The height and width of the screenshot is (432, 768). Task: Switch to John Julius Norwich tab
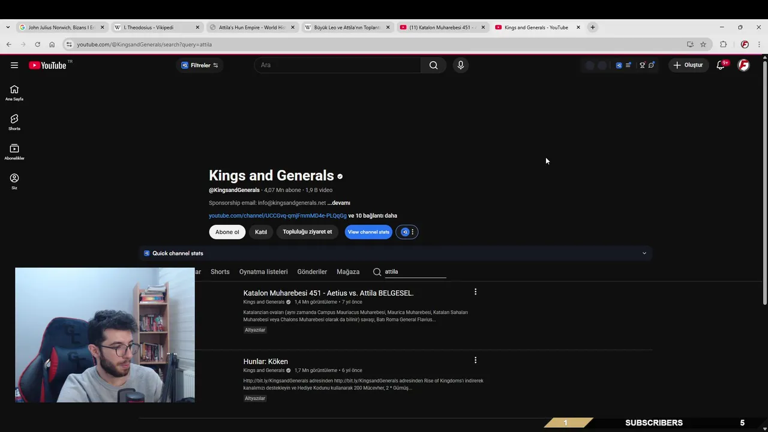[x=62, y=27]
